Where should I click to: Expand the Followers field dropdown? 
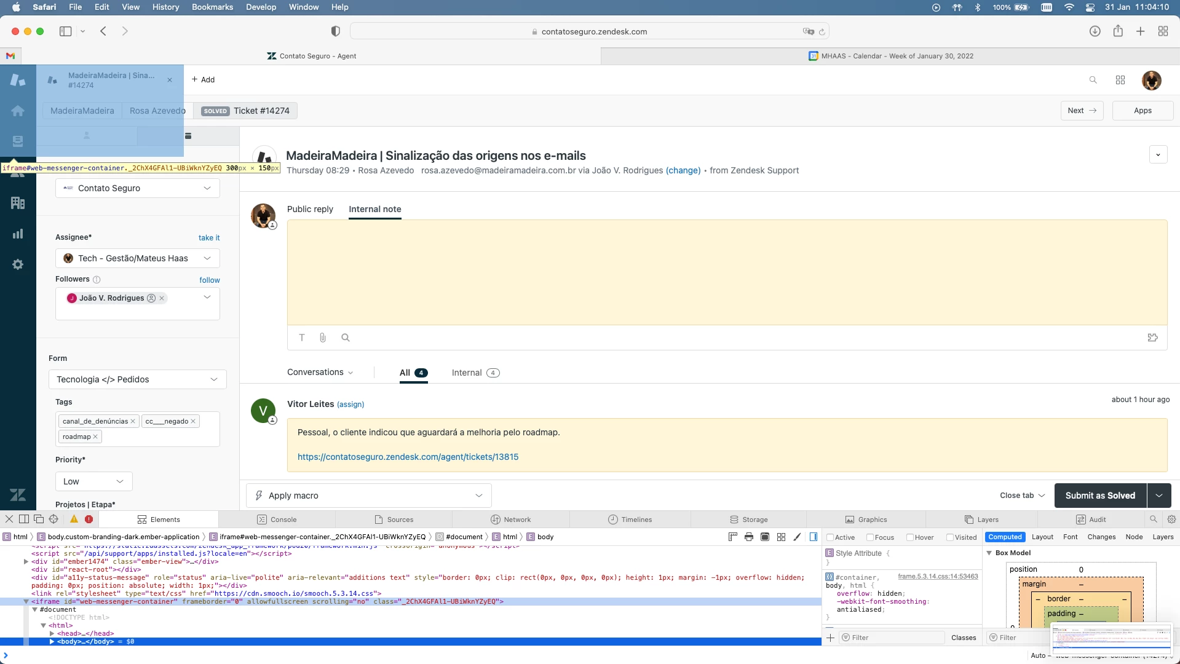(x=207, y=298)
